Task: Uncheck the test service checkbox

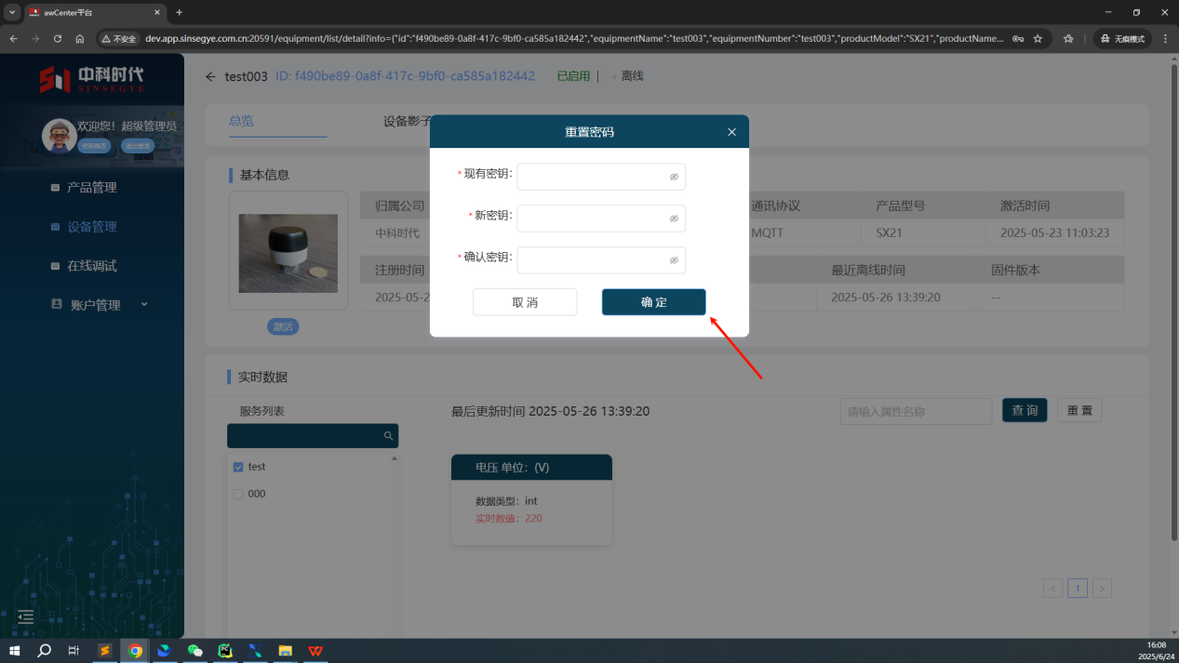Action: [x=238, y=467]
